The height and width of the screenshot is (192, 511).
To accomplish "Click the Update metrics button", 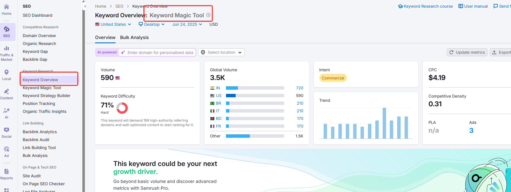I will [x=467, y=52].
